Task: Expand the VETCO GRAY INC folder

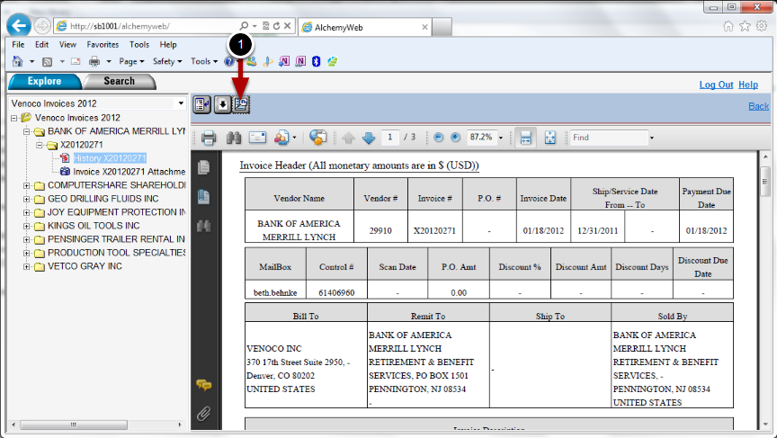Action: [27, 266]
